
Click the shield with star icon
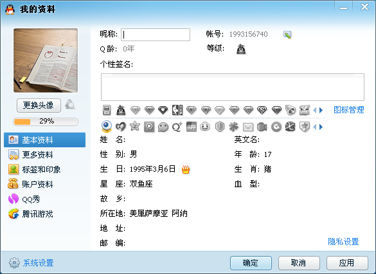click(x=305, y=127)
